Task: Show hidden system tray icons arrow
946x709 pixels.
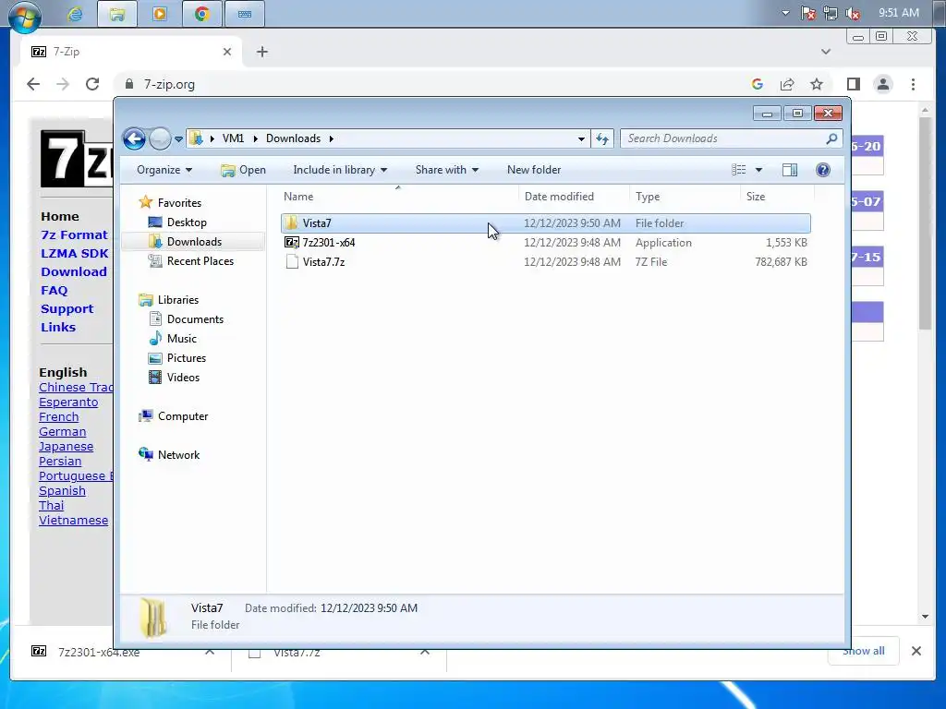Action: 785,13
